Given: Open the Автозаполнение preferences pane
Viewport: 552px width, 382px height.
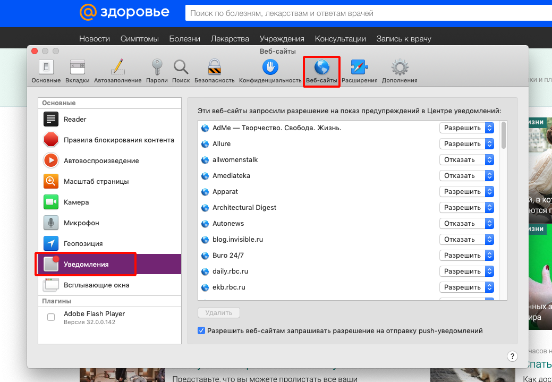Looking at the screenshot, I should [117, 72].
